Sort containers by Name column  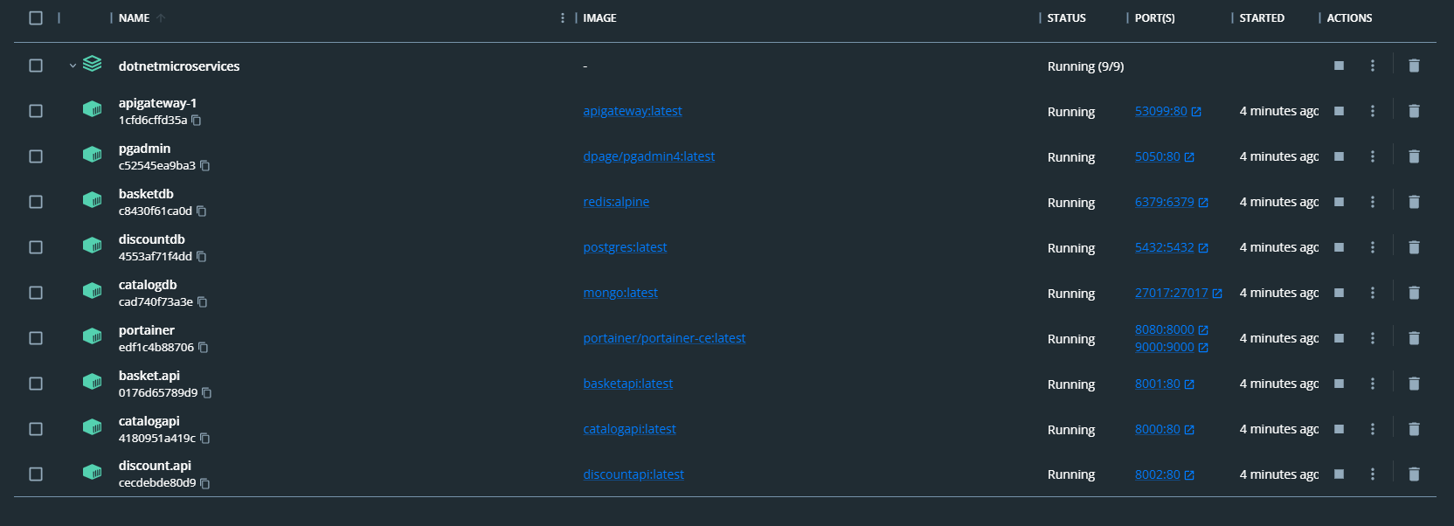point(134,17)
